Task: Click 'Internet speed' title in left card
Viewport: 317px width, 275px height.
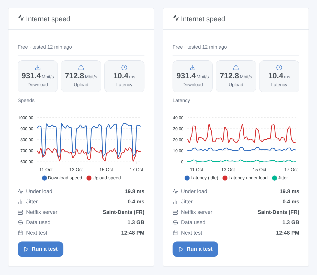Action: (x=48, y=19)
